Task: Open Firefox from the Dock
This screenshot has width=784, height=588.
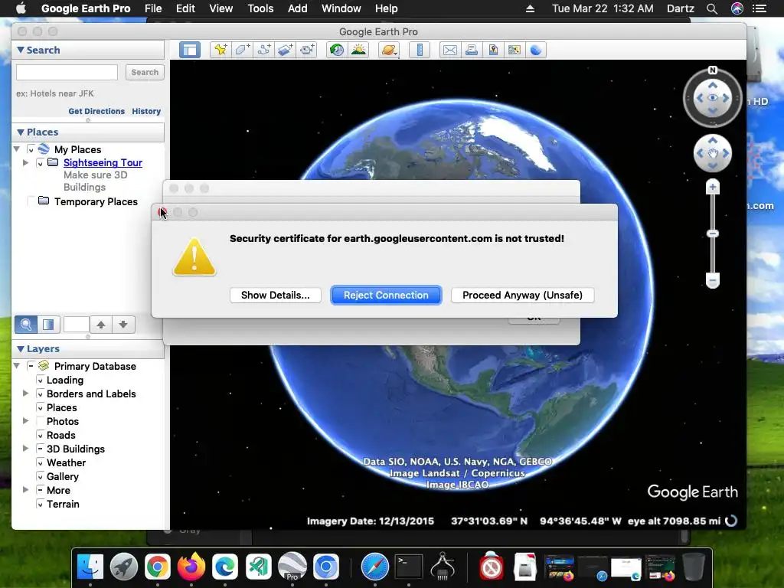Action: 191,567
